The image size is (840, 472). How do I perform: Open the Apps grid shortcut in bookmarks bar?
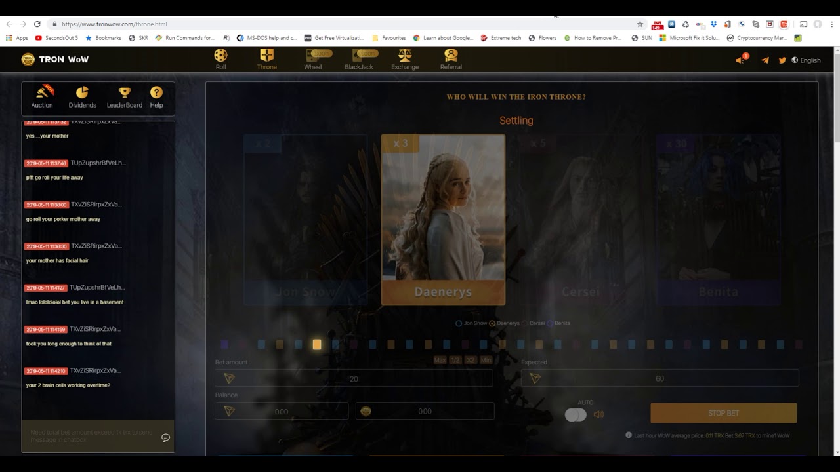(17, 38)
